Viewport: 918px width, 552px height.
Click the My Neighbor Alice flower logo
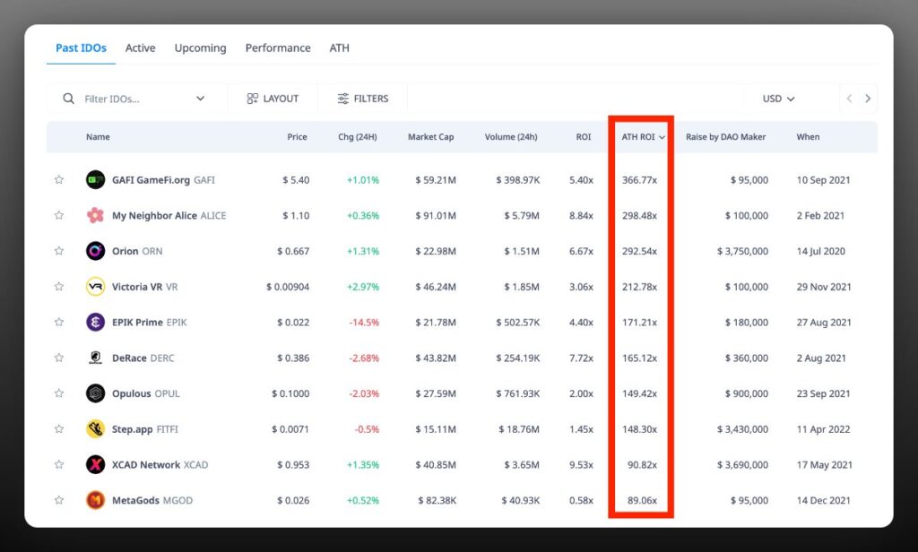point(95,215)
